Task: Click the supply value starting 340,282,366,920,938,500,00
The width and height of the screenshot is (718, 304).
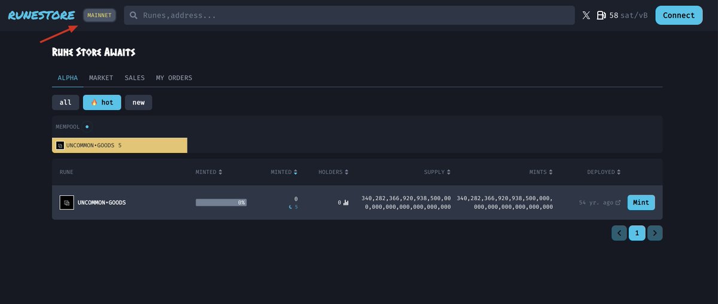Action: pos(406,202)
